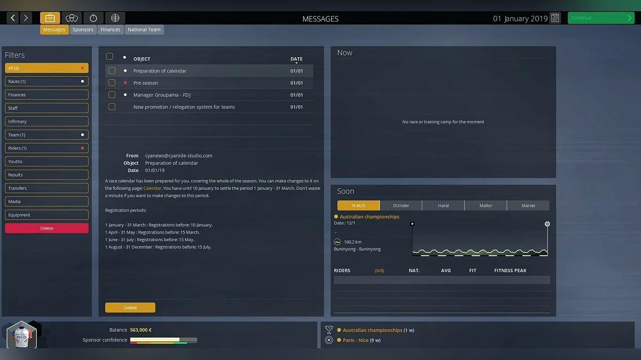Go forward using the right arrow

pos(26,18)
